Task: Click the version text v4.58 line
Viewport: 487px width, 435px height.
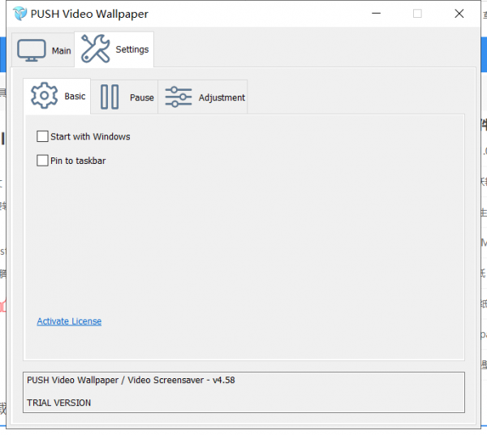Action: 131,380
